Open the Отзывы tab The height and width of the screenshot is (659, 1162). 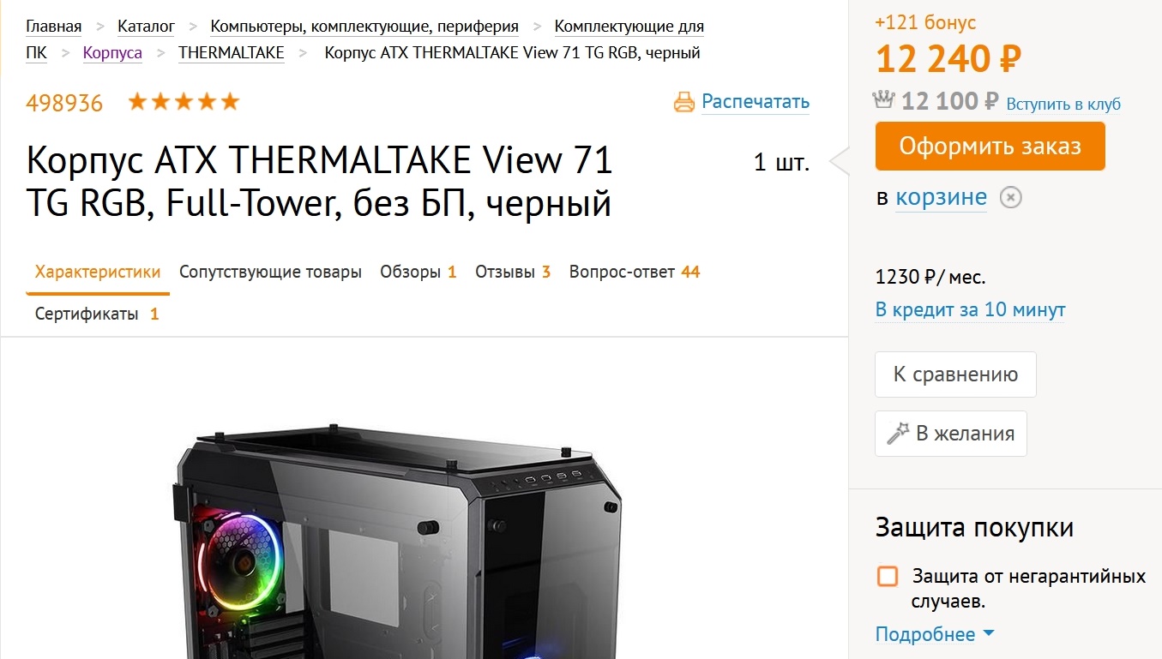pyautogui.click(x=513, y=273)
